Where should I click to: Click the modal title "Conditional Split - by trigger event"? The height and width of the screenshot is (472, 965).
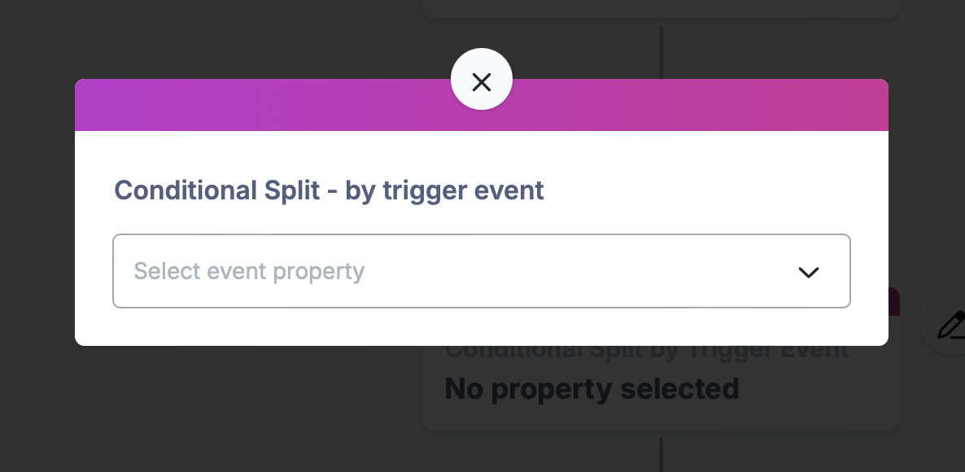pyautogui.click(x=329, y=190)
